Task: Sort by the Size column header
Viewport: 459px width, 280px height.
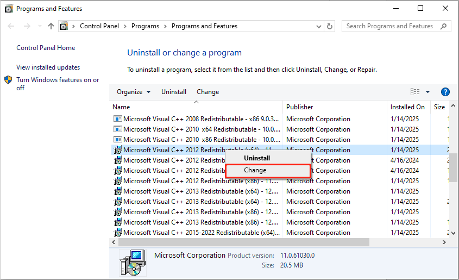Action: click(439, 107)
